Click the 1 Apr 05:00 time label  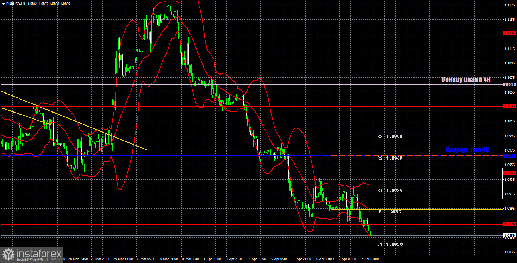click(212, 259)
